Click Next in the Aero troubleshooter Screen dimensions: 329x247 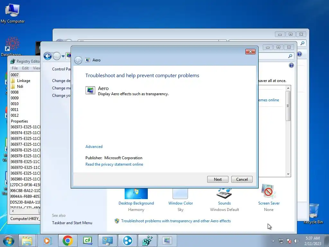(x=218, y=179)
